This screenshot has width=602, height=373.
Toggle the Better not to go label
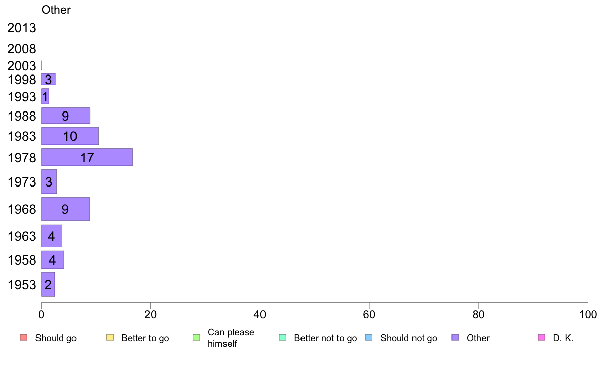click(x=325, y=338)
